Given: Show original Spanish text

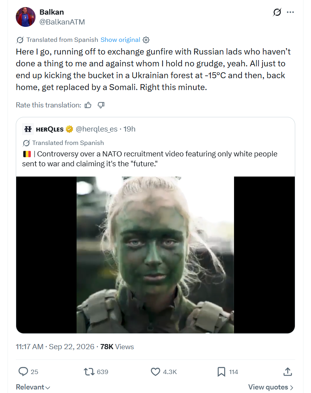Looking at the screenshot, I should 120,40.
